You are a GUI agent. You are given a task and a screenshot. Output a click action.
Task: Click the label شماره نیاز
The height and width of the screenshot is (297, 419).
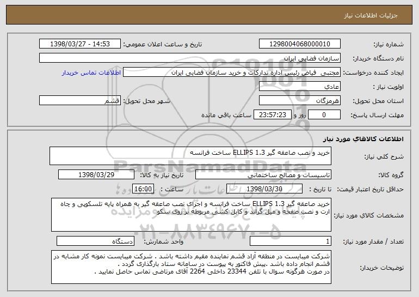coord(389,45)
